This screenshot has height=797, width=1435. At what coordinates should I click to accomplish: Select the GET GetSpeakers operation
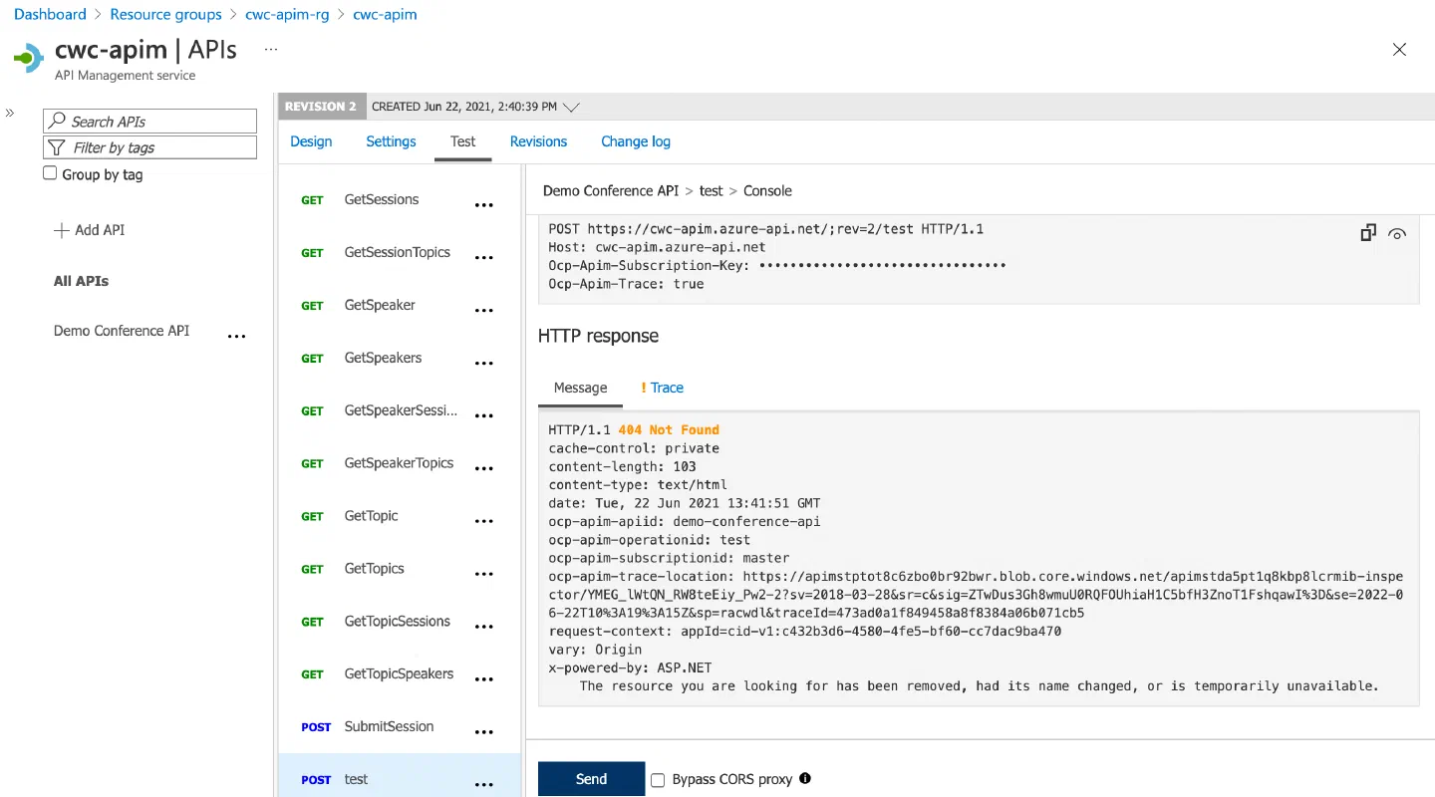(400, 358)
